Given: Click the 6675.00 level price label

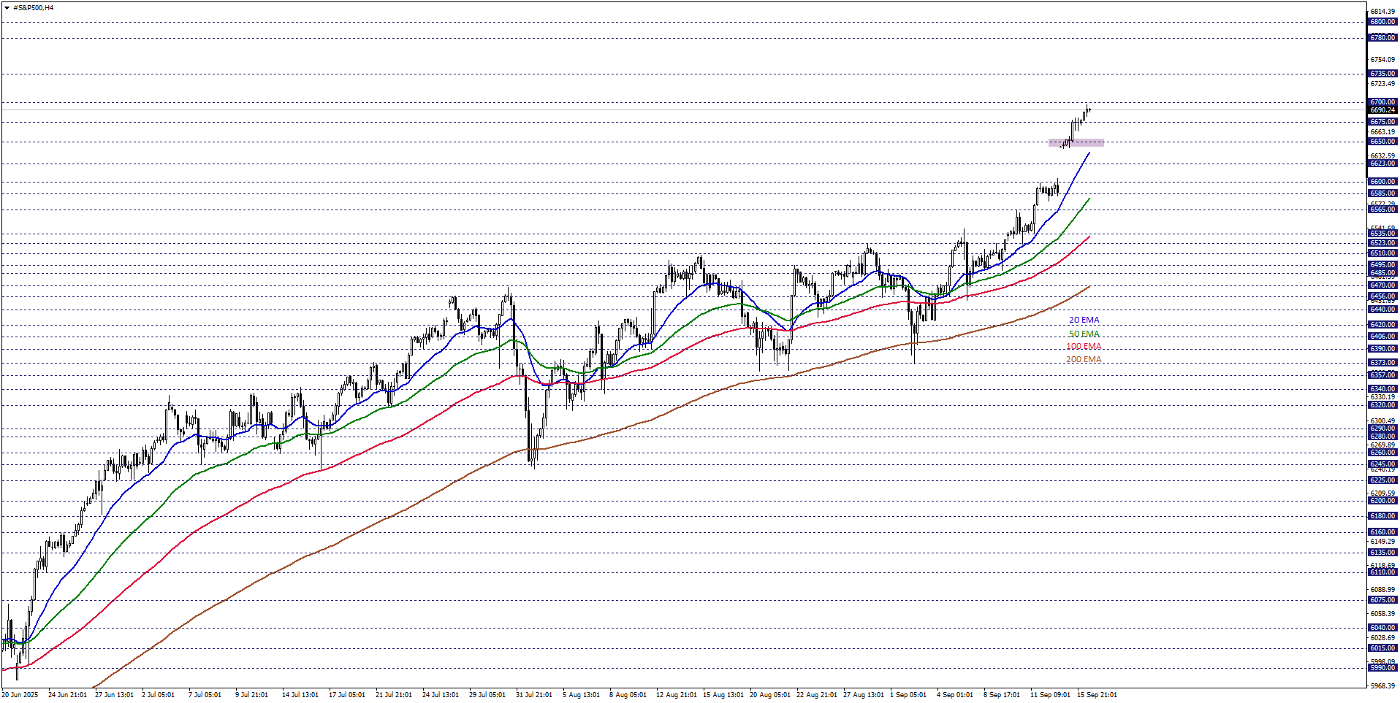Looking at the screenshot, I should (1382, 122).
